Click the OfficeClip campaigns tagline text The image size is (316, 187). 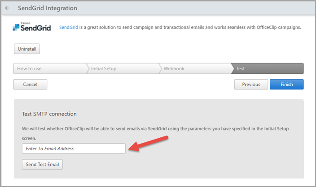coord(190,27)
